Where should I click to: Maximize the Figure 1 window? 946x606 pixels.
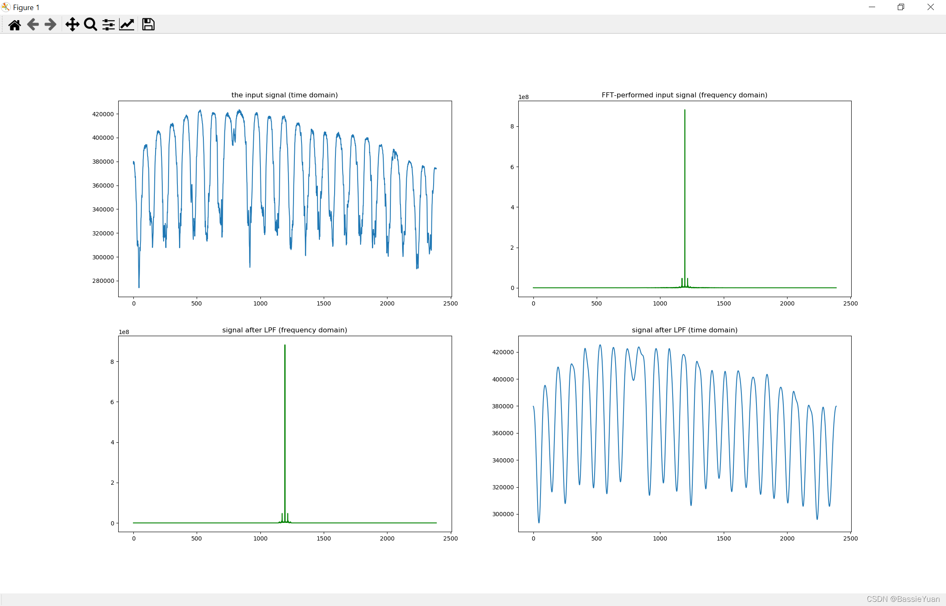pyautogui.click(x=901, y=7)
